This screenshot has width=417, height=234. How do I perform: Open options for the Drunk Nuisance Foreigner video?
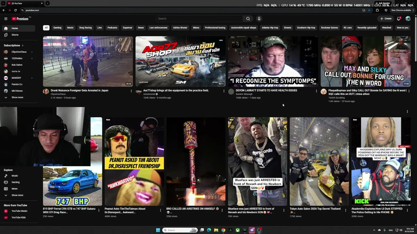(x=131, y=91)
